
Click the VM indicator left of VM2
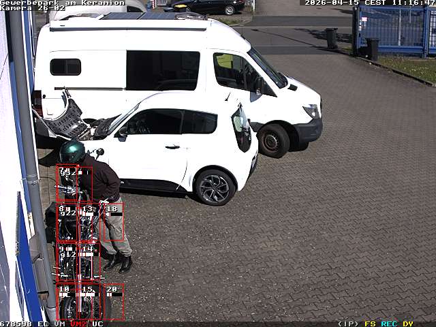[x=60, y=324]
